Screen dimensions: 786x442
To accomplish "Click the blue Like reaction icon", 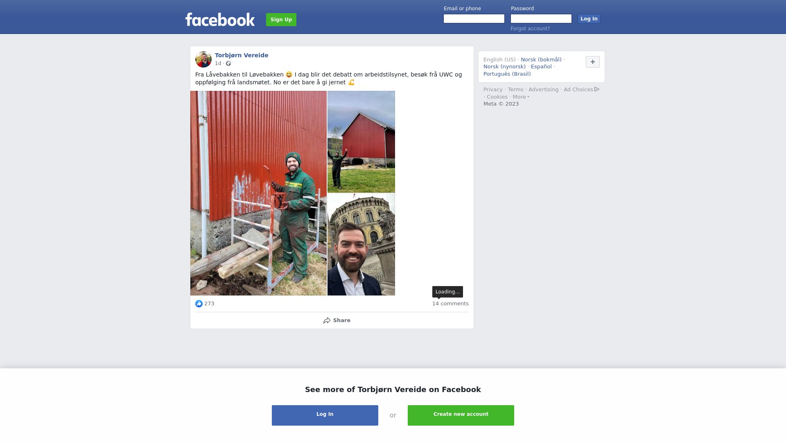I will tap(199, 304).
